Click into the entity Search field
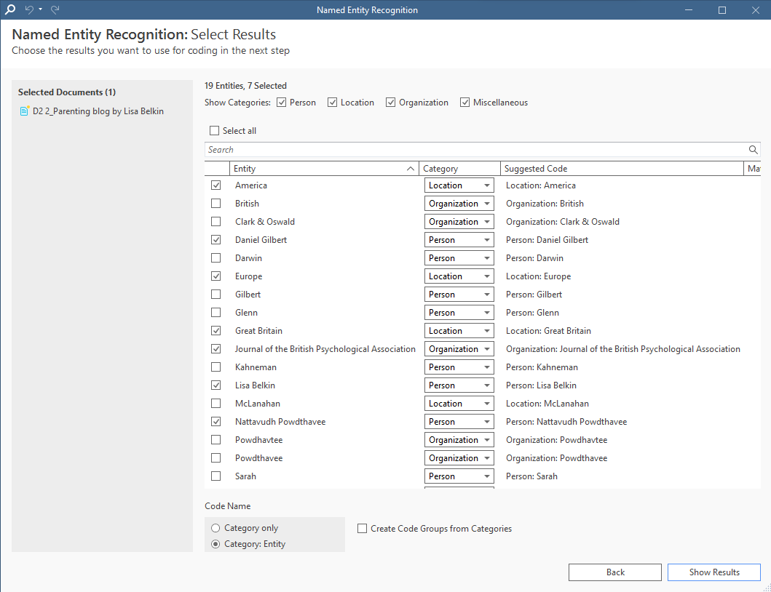Image resolution: width=771 pixels, height=592 pixels. tap(473, 150)
